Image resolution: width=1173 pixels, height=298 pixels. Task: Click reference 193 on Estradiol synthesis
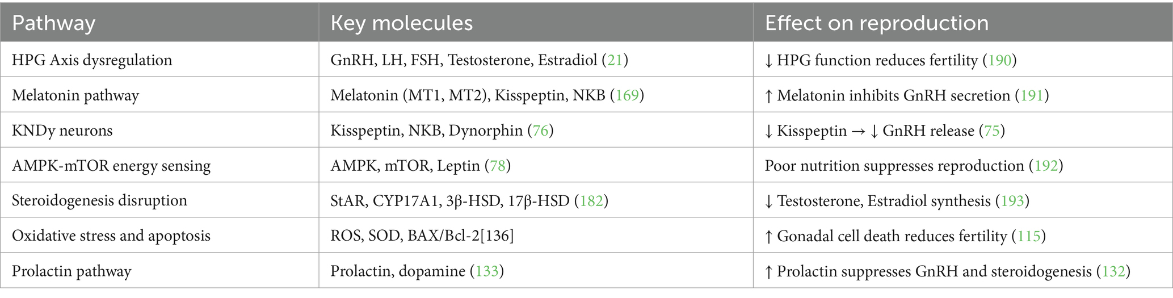pyautogui.click(x=1013, y=200)
